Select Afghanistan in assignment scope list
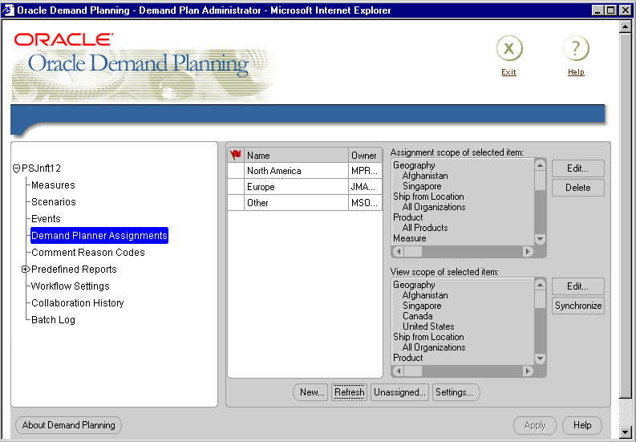 425,176
